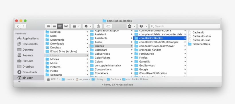Image resolution: width=235 pixels, height=104 pixels.
Task: Click the Share toolbar icon
Action: point(98,26)
